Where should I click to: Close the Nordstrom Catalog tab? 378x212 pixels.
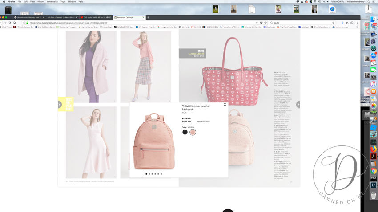point(143,17)
